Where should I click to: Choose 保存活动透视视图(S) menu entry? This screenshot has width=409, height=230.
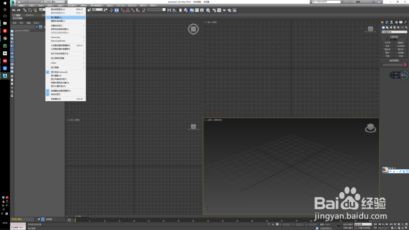[x=65, y=29]
